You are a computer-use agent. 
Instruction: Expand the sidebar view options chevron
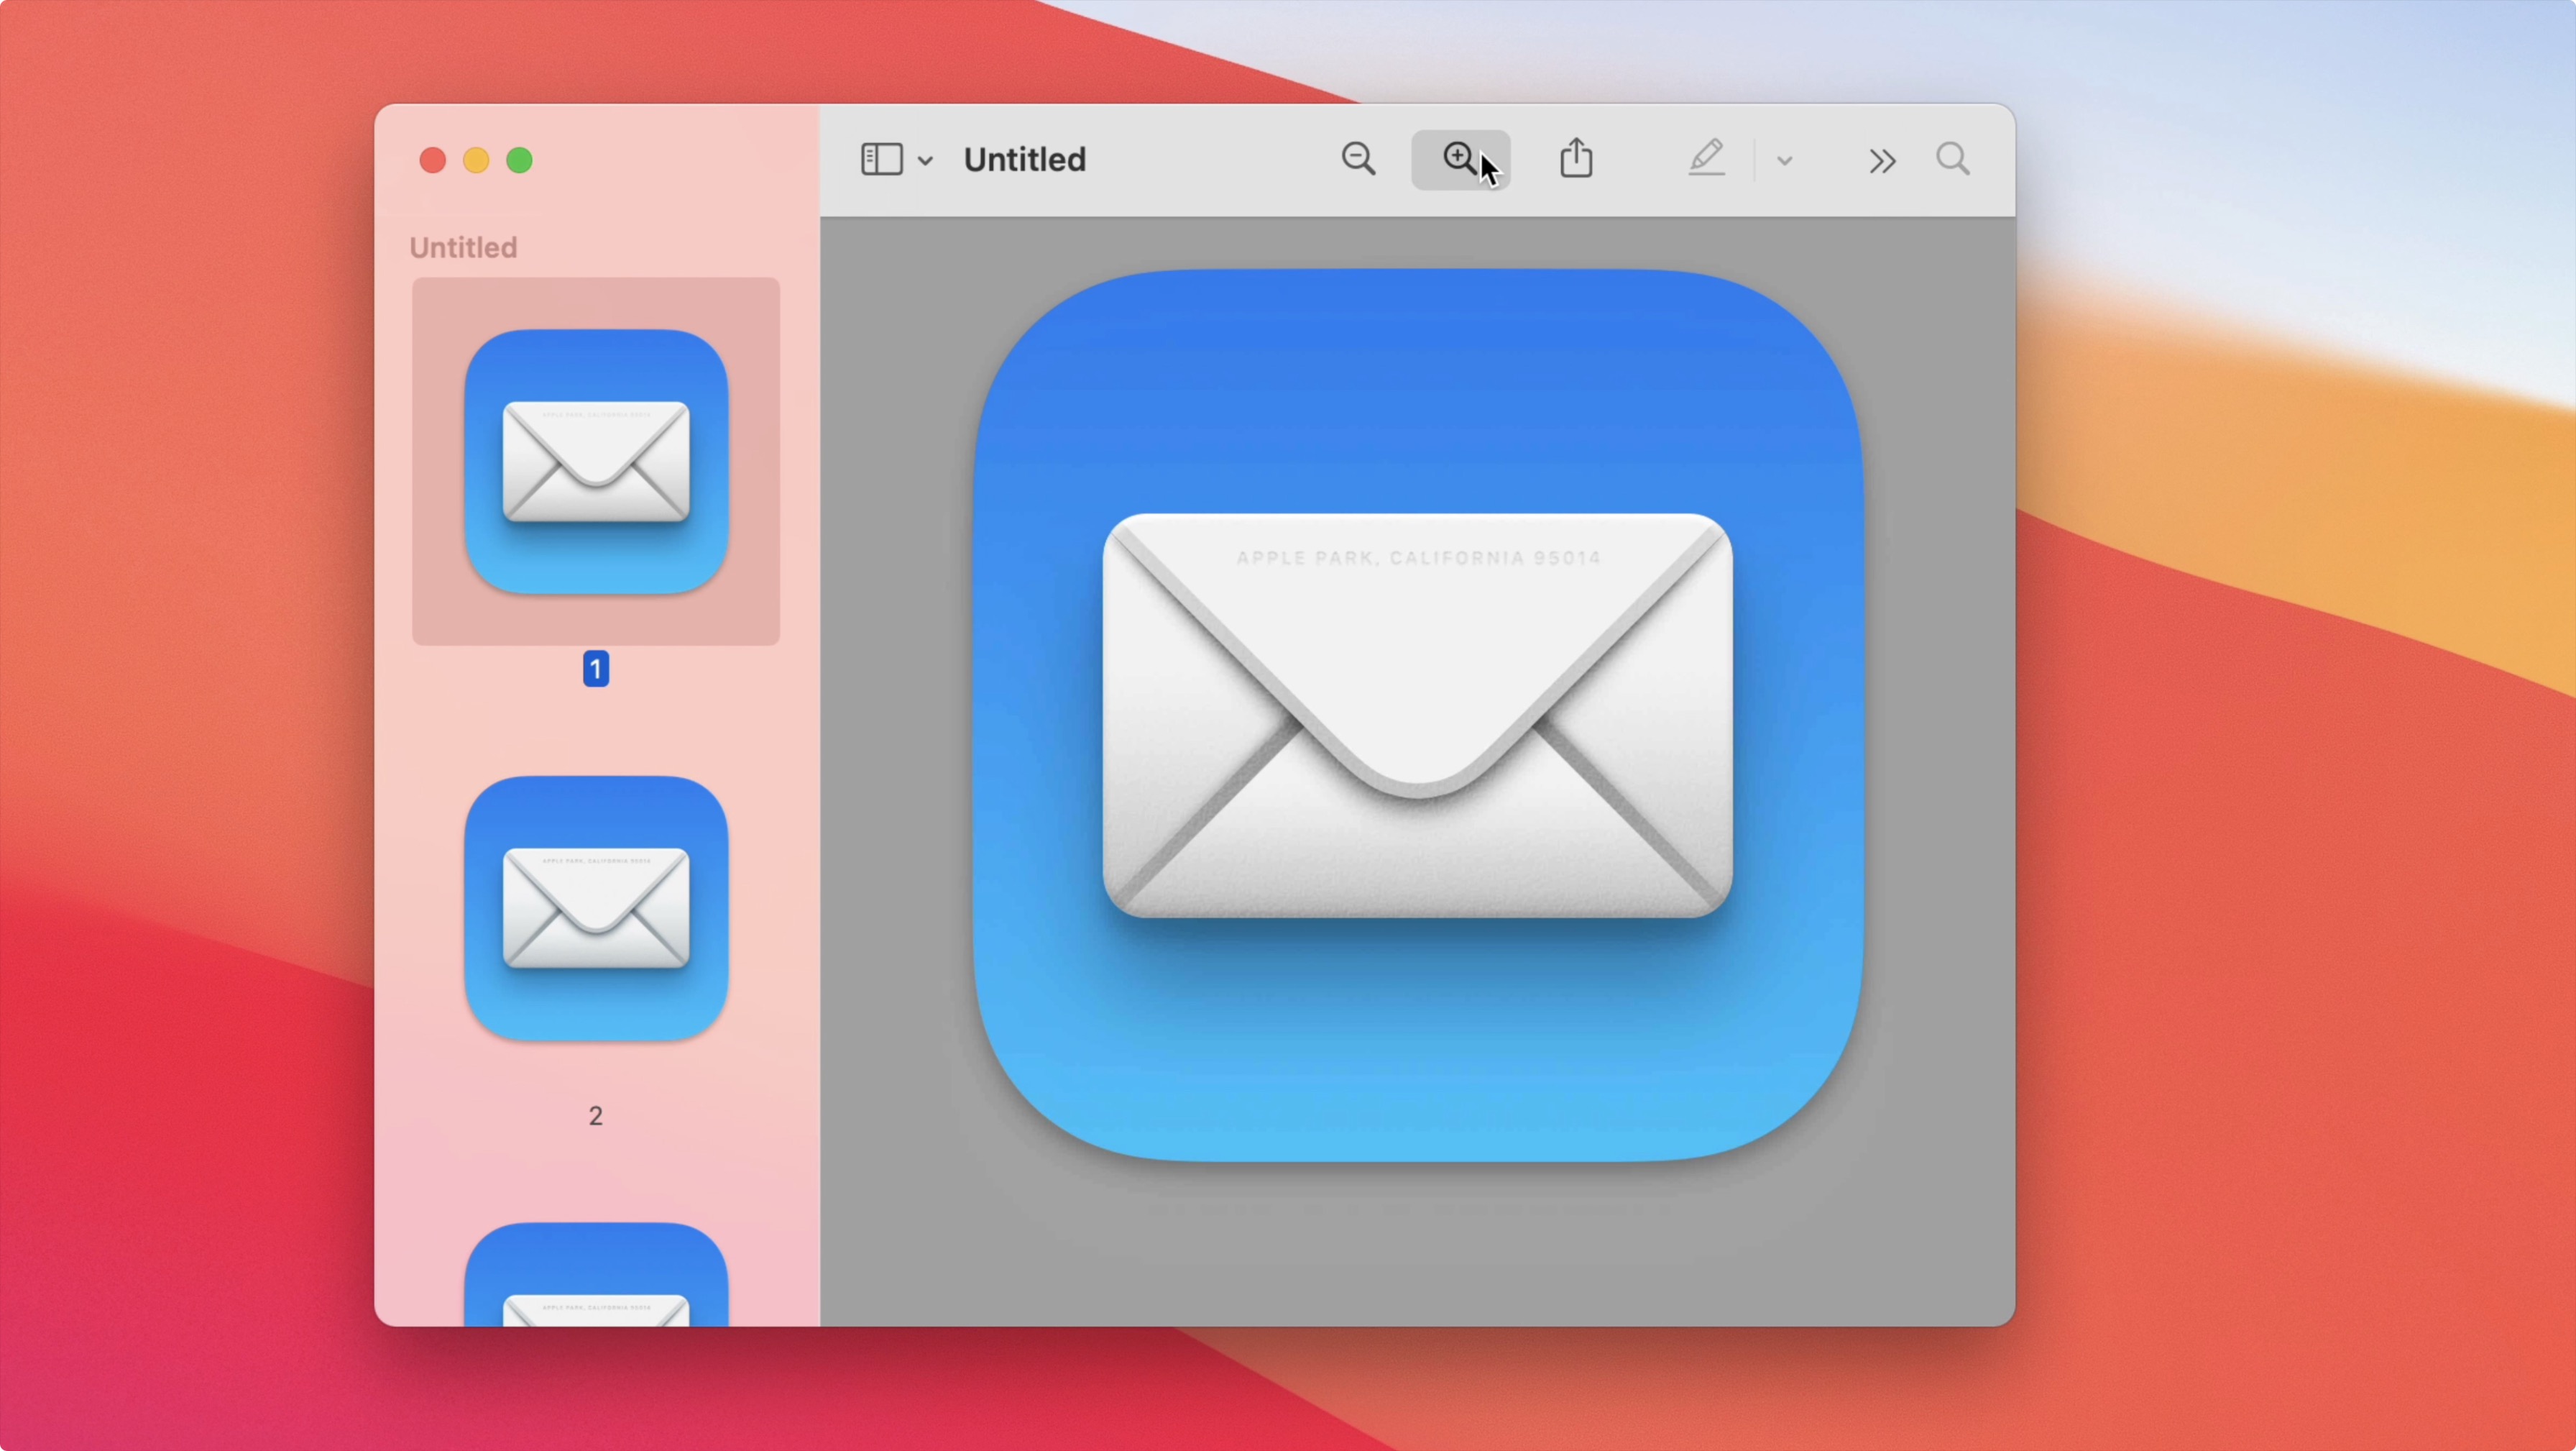(926, 160)
